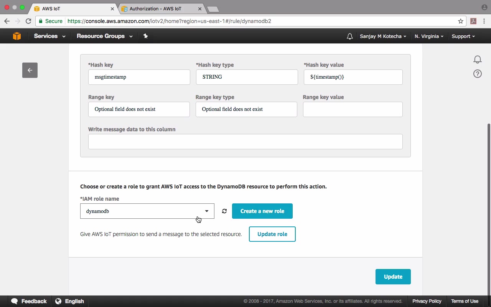Open the Chrome menu (three dots)
The width and height of the screenshot is (491, 307).
(484, 21)
